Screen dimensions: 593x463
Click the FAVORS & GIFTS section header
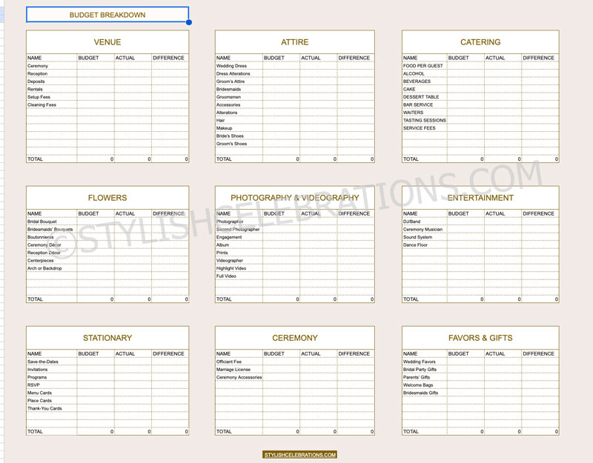pos(480,338)
